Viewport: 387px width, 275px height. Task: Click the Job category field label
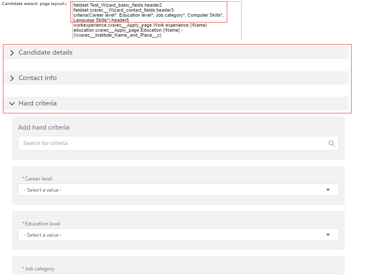pyautogui.click(x=40, y=269)
